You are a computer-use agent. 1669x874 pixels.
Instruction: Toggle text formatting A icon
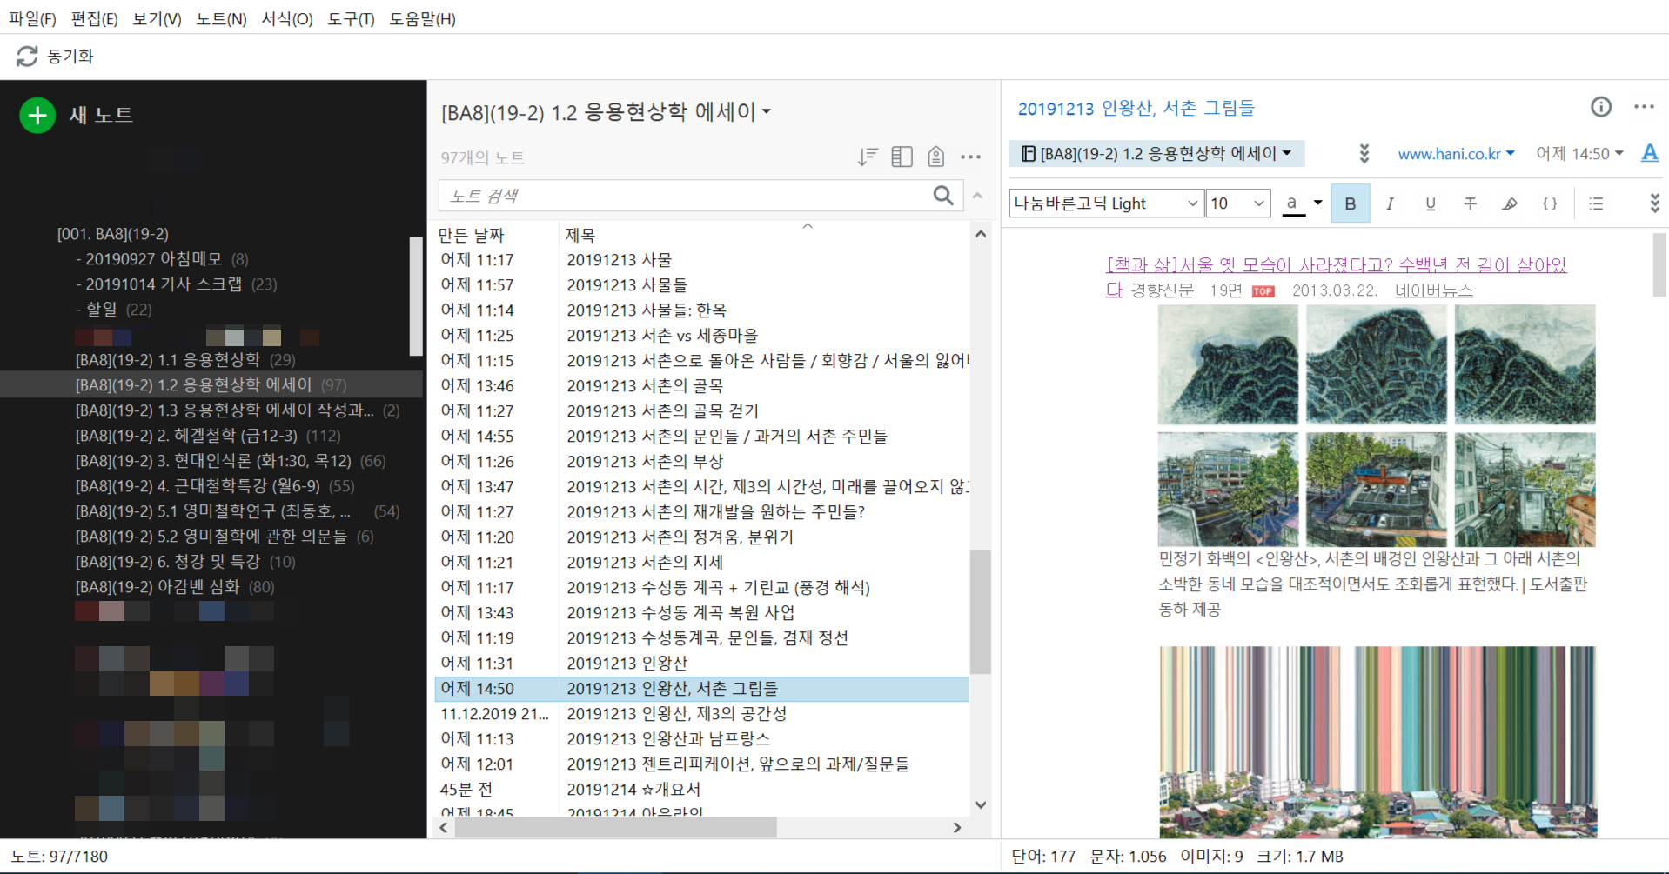pos(1650,154)
